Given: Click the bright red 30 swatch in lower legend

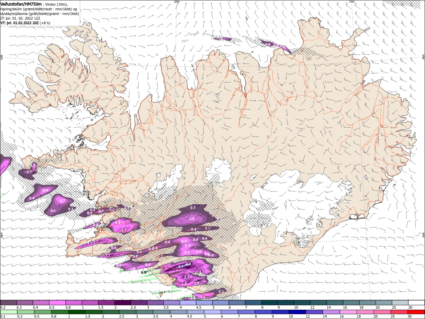Looking at the screenshot, I should click(x=416, y=312).
